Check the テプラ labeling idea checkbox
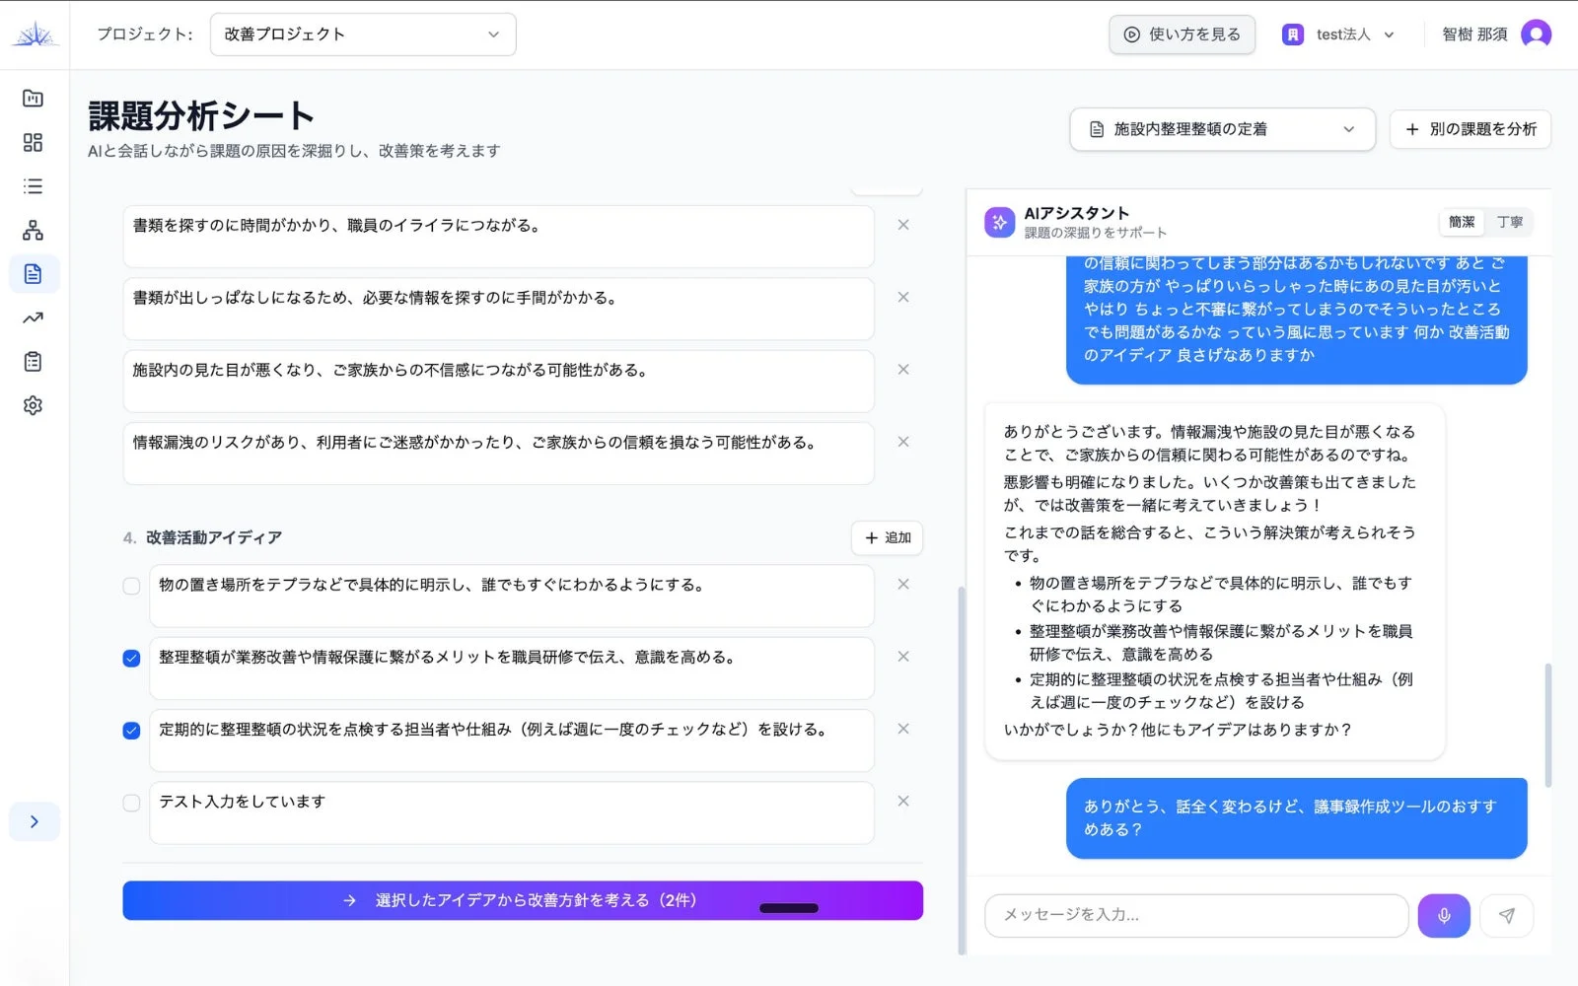Screen dimensions: 1578x986 pos(131,585)
